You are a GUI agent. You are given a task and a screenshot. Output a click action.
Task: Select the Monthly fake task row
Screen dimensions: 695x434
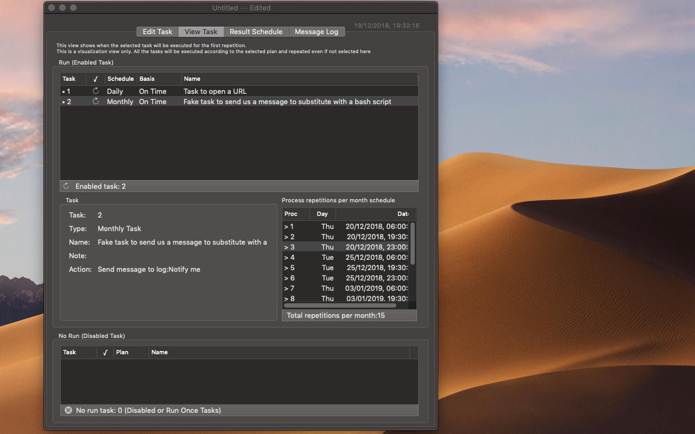point(239,101)
